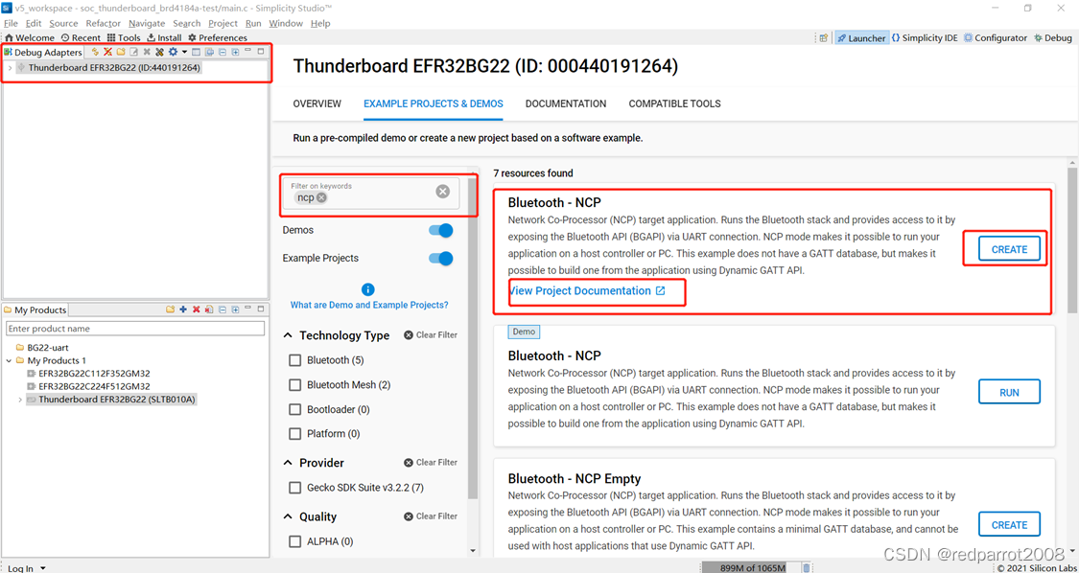Open the Recent toolbar item
1079x573 pixels.
pos(81,37)
